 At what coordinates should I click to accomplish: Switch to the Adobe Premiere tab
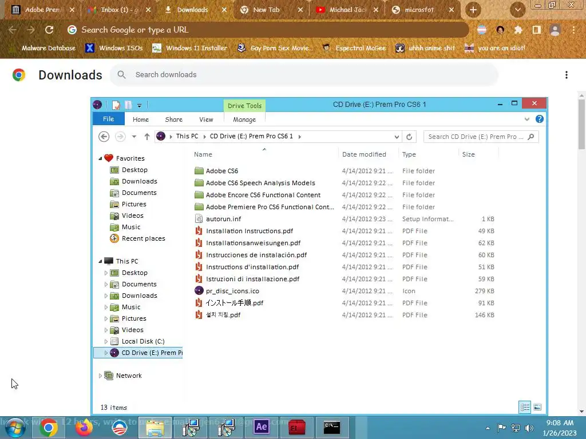tap(42, 10)
